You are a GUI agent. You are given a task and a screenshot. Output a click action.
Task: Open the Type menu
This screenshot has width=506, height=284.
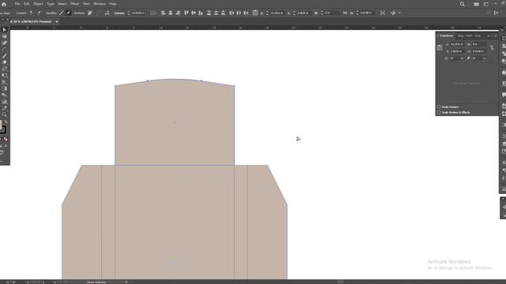51,4
